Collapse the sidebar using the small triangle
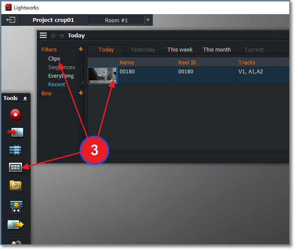The width and height of the screenshot is (294, 249). click(x=83, y=83)
